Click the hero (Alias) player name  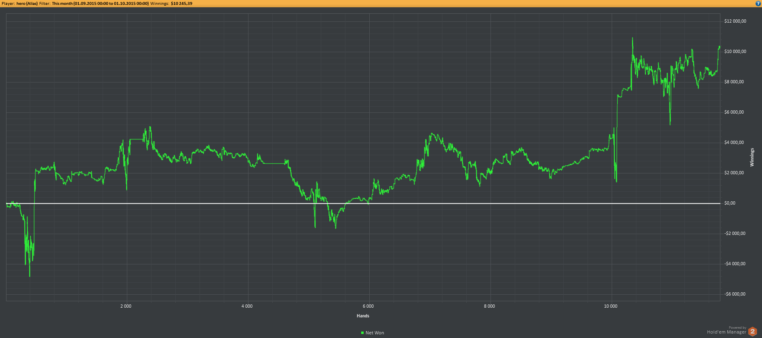(x=27, y=3)
